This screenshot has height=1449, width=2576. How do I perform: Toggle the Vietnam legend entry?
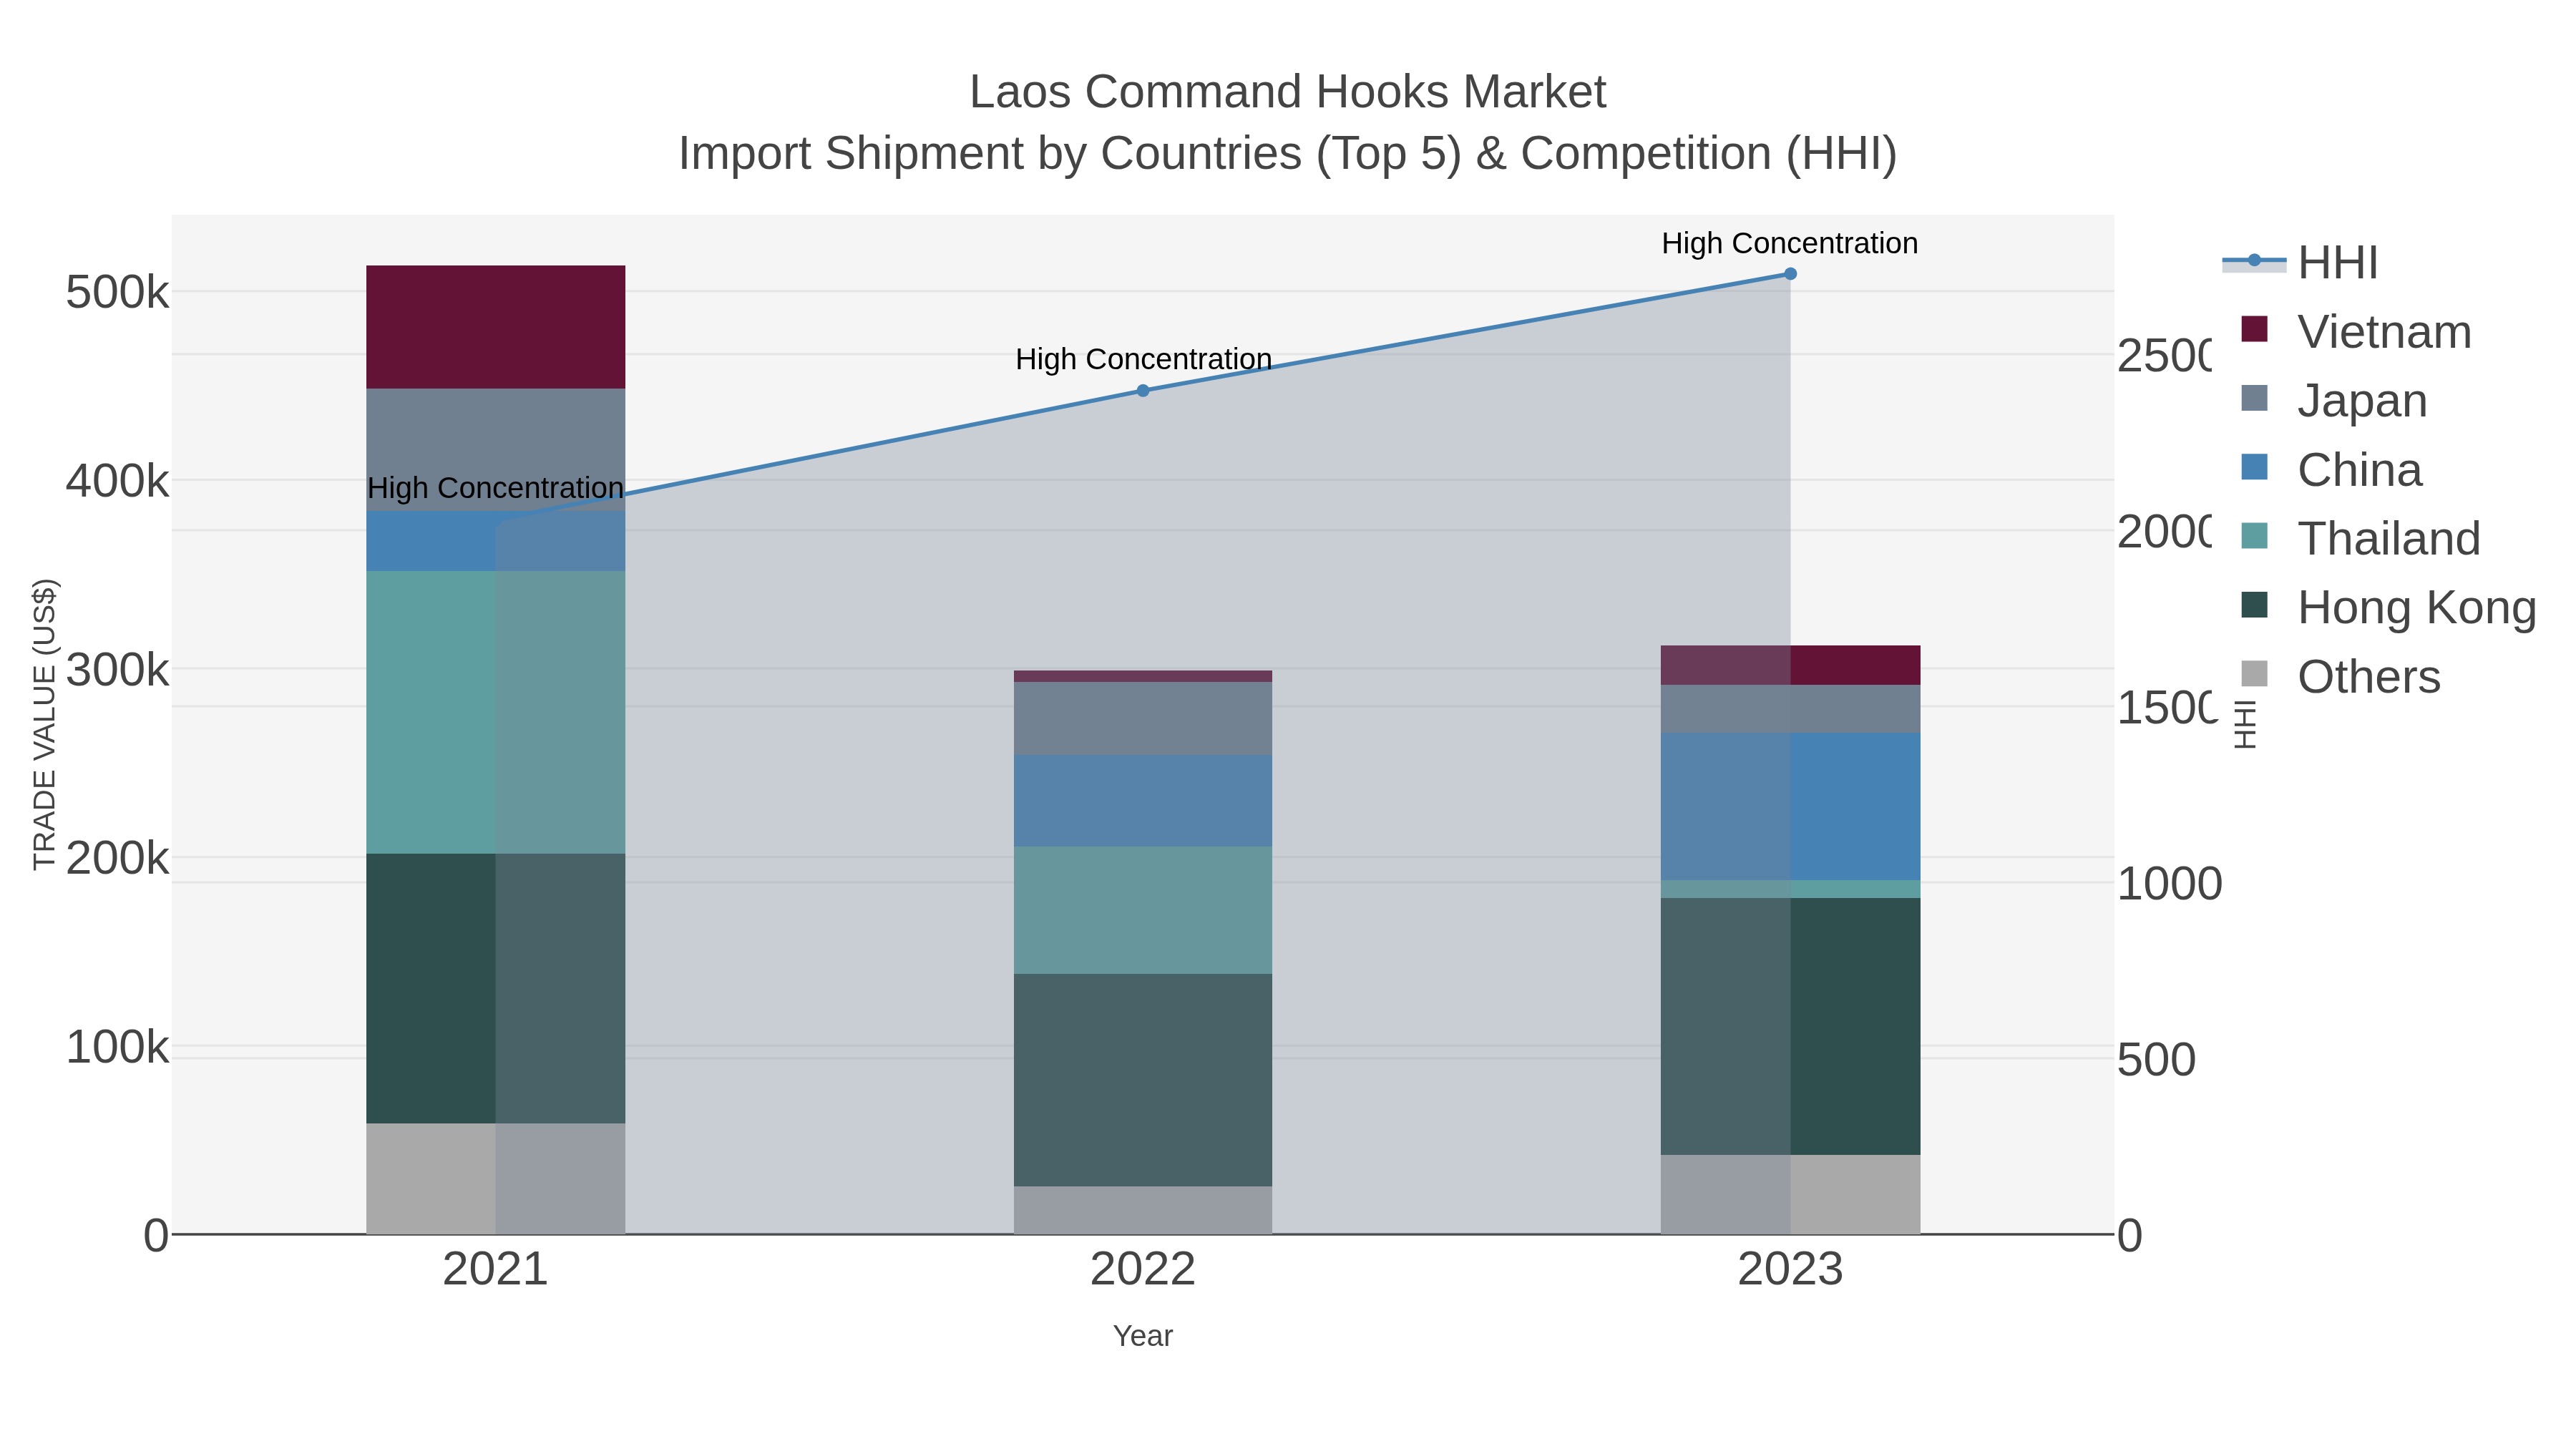pos(2356,331)
